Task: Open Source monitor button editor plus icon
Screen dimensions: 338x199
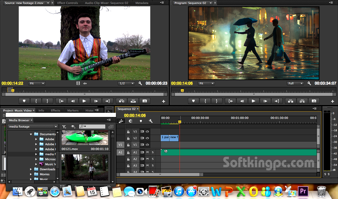Action: tap(163, 101)
